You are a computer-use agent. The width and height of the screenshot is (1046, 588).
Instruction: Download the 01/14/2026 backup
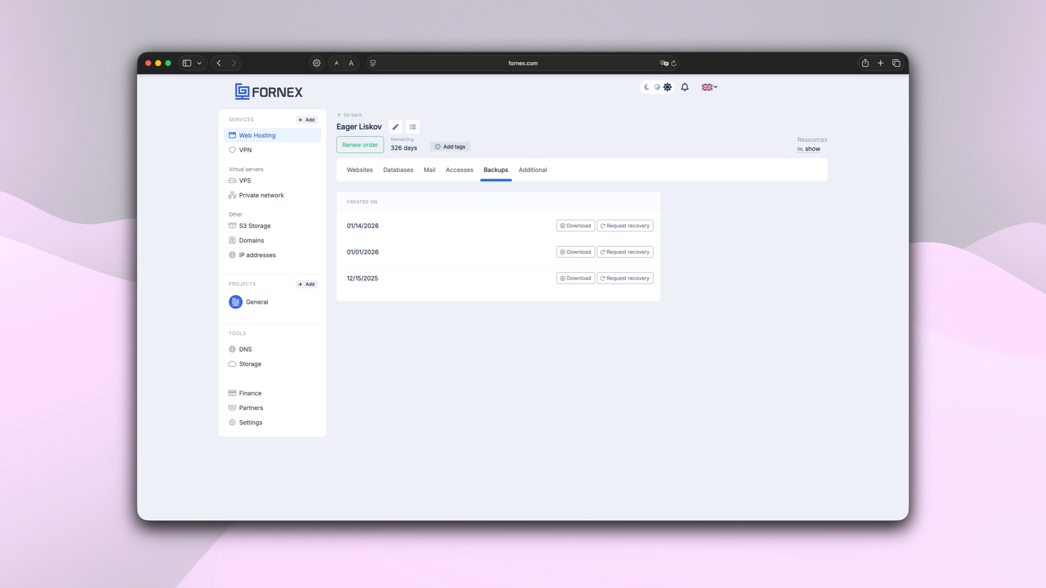575,225
